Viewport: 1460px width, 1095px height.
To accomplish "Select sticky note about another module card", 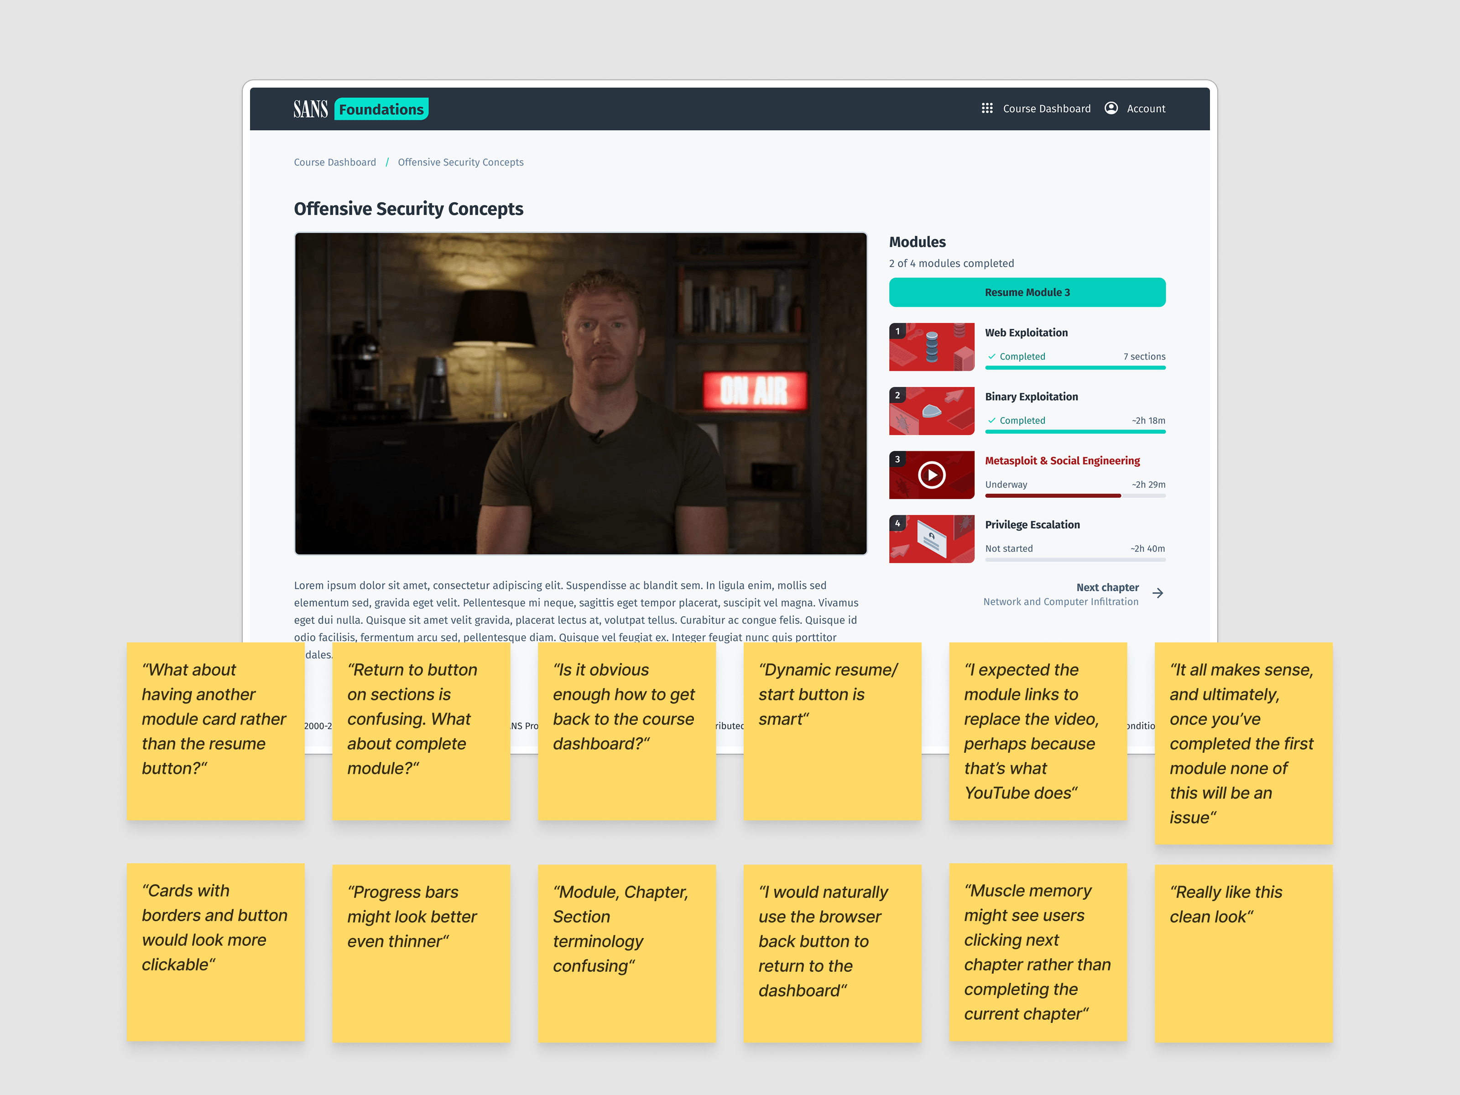I will [x=215, y=731].
